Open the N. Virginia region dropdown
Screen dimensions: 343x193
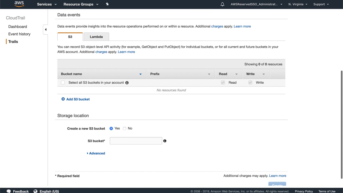click(298, 4)
